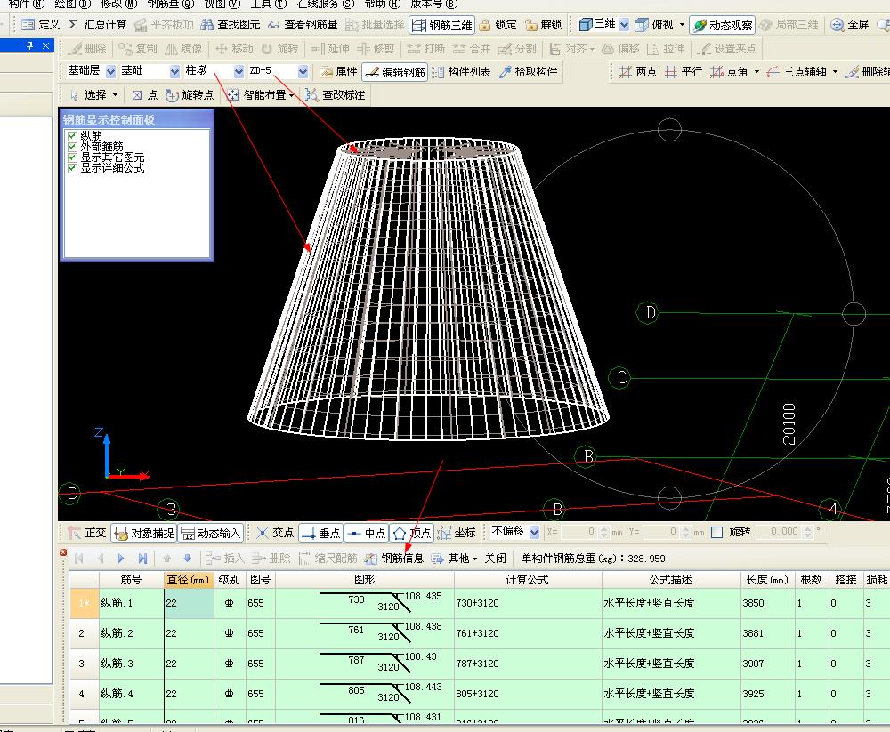Click the 编辑钢筋 tool icon
Image resolution: width=890 pixels, height=732 pixels.
[372, 72]
